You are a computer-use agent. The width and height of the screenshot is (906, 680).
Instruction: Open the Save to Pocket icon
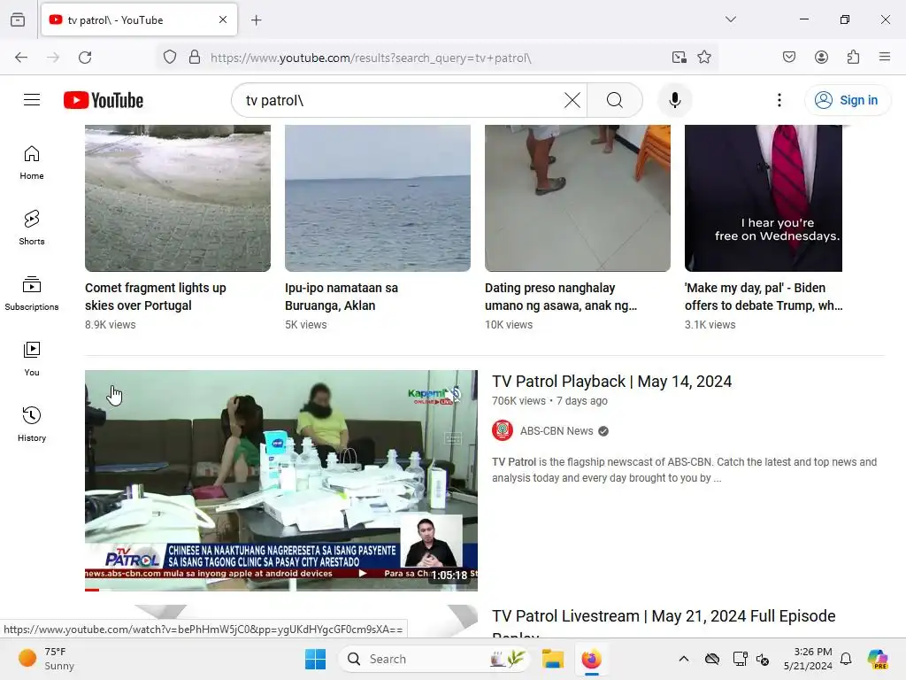788,58
